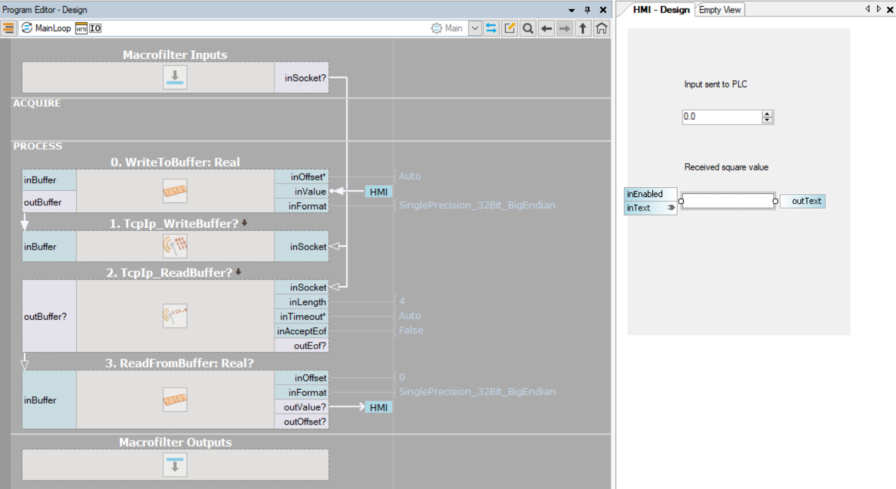The image size is (896, 489).
Task: Switch to the Empty View tab
Action: (x=720, y=10)
